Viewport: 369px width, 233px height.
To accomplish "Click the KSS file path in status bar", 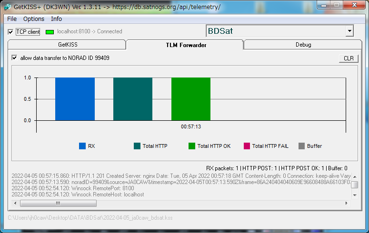I will (x=90, y=218).
